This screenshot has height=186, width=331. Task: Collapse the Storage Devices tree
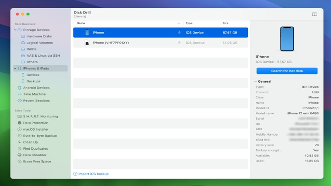15,30
